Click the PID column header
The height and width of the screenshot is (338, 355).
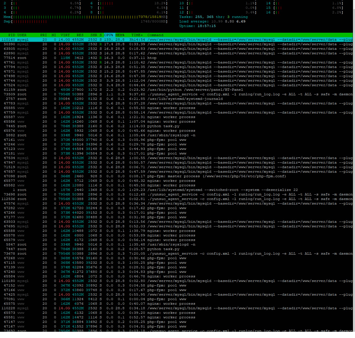[x=11, y=35]
